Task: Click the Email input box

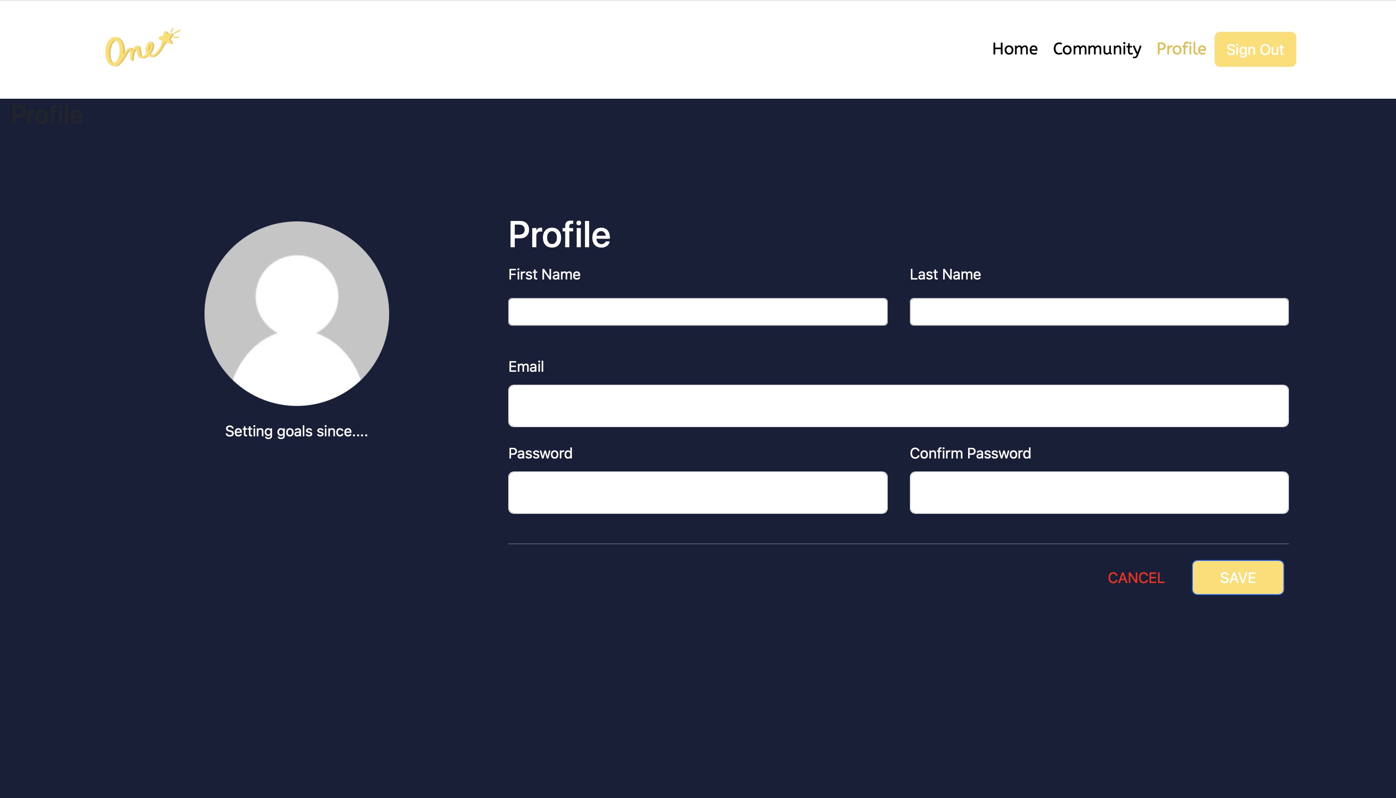Action: [x=898, y=405]
